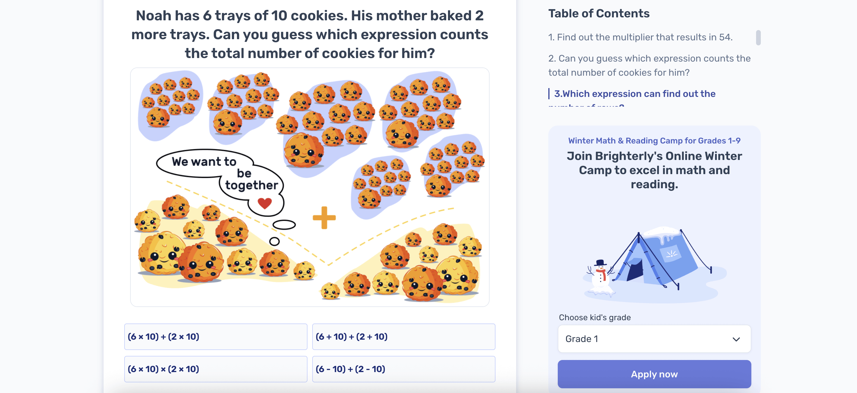
Task: Choose option (6 - 10) + (2 - 10)
Action: point(403,369)
